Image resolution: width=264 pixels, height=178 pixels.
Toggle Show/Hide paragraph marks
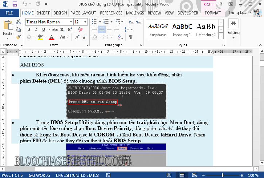130,37
